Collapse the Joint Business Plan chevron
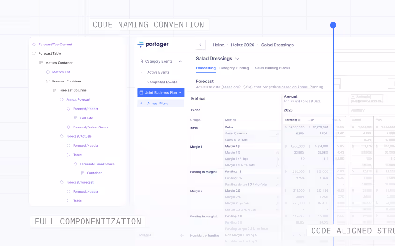The height and width of the screenshot is (246, 395). [180, 93]
